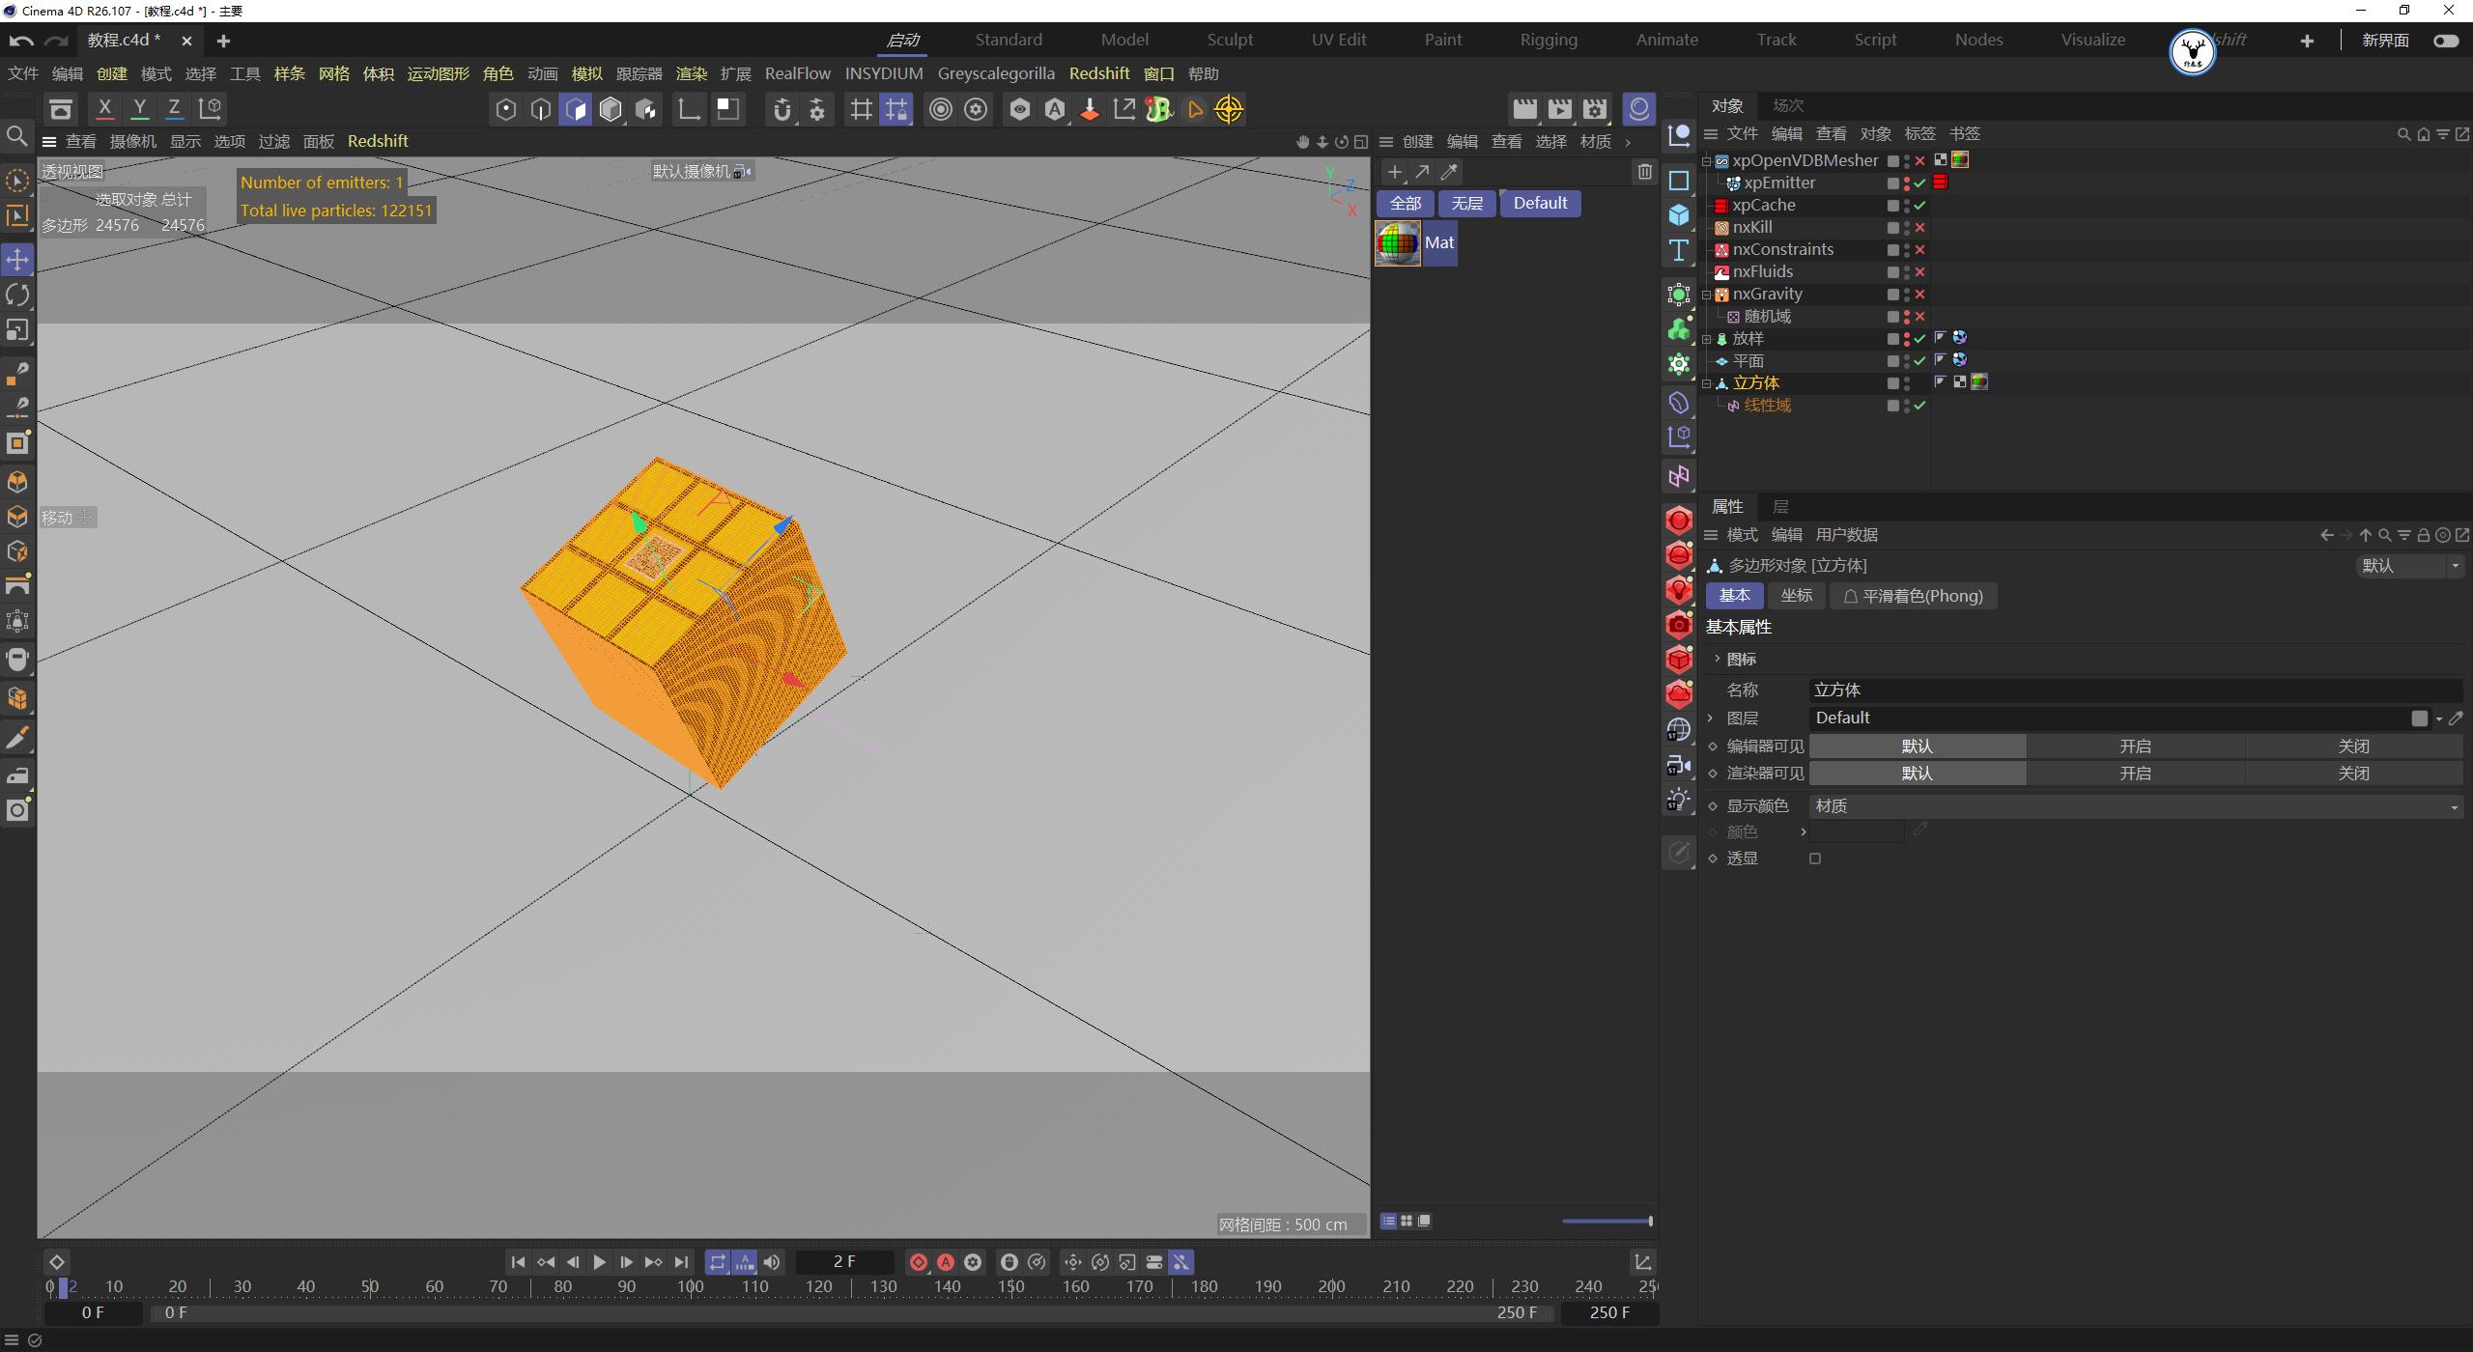The image size is (2473, 1352).
Task: Click the 无层 button in the material manager
Action: tap(1465, 203)
